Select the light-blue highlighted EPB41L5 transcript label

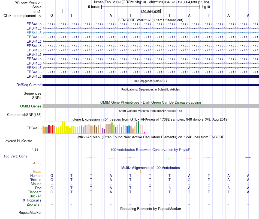click(x=34, y=33)
